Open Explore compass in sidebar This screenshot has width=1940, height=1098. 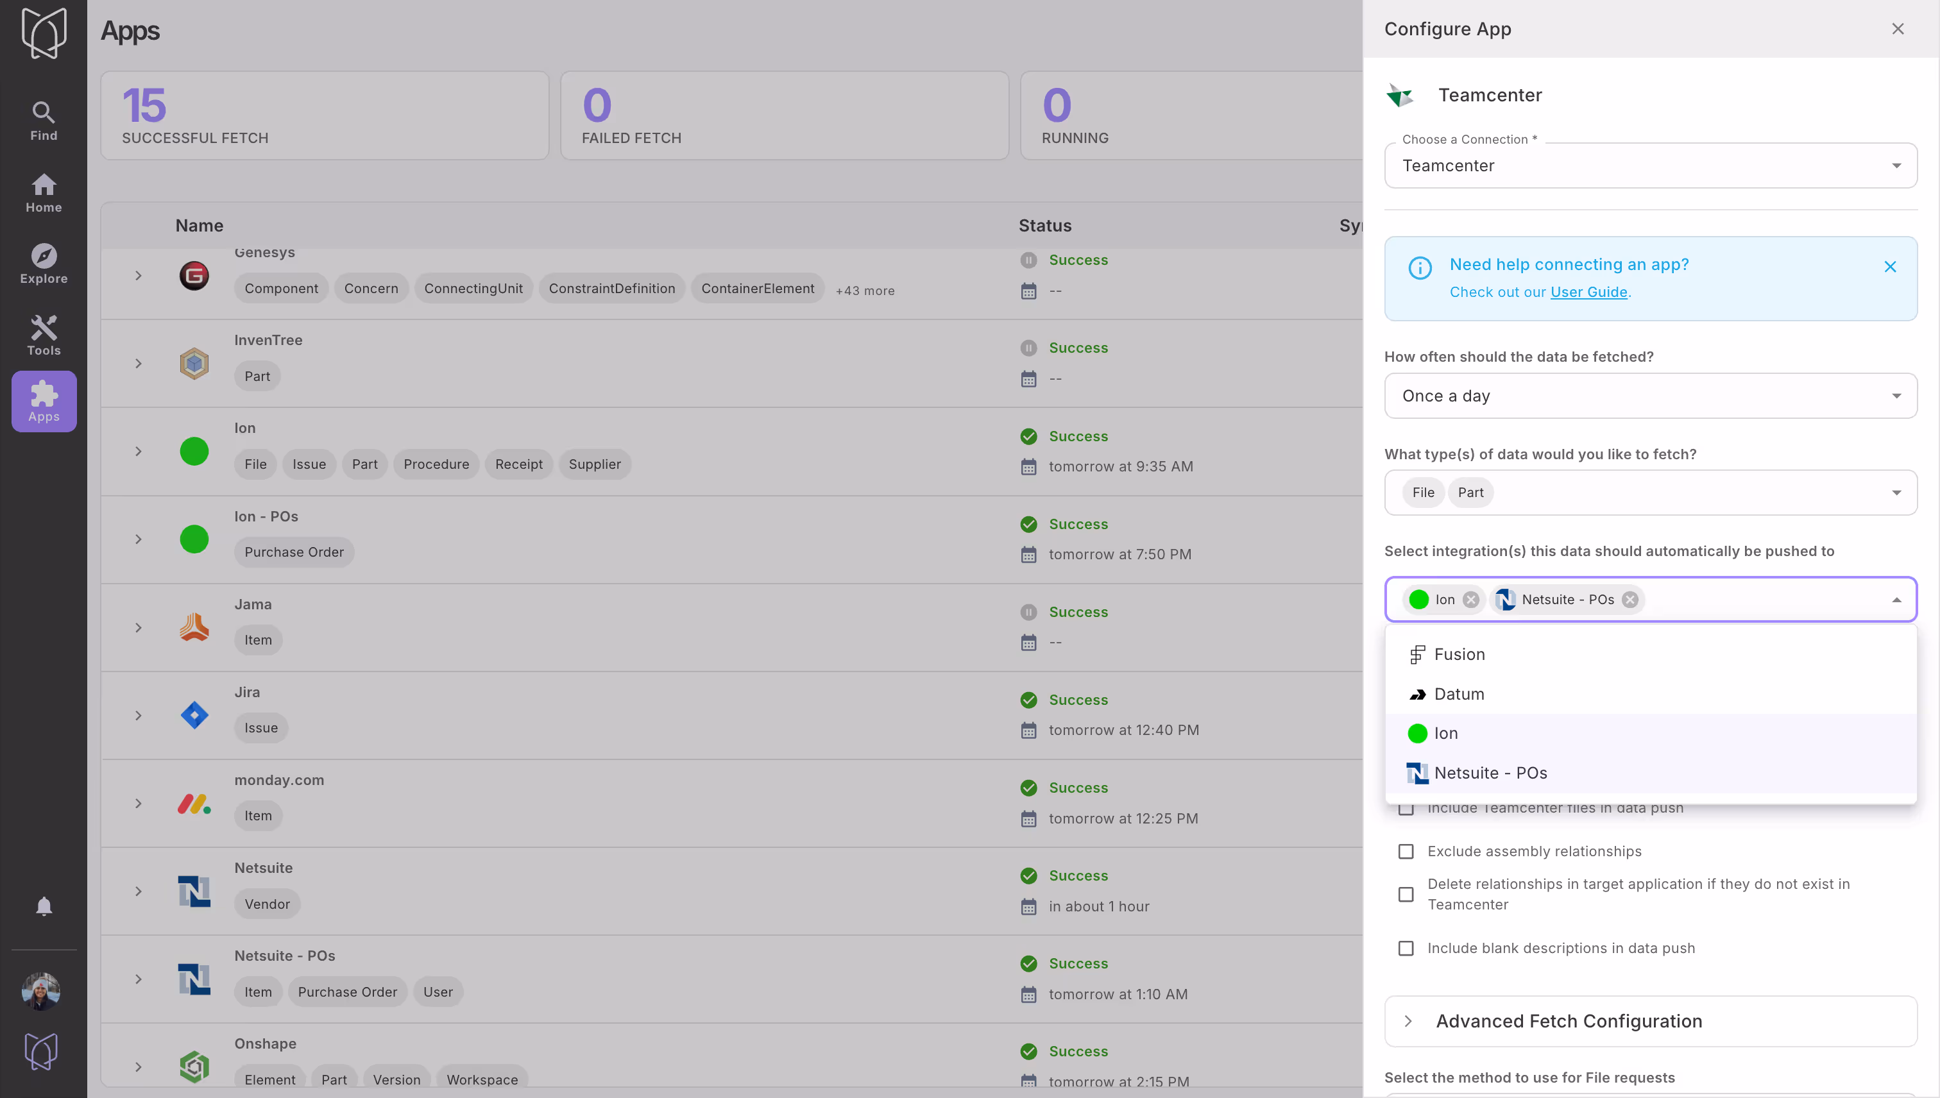tap(44, 264)
